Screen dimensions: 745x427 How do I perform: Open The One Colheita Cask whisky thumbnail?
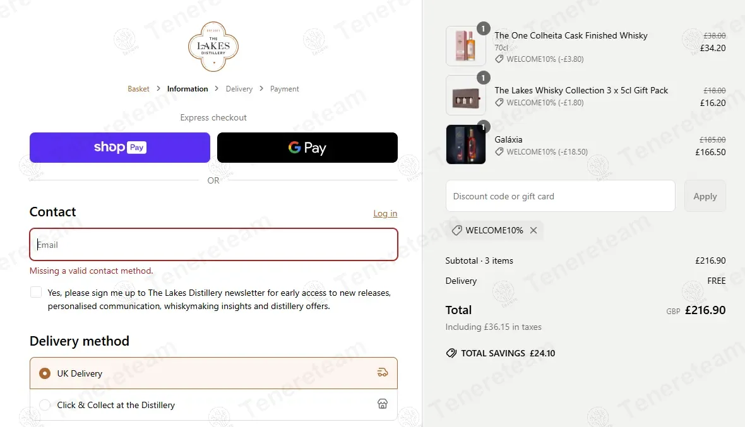point(465,46)
